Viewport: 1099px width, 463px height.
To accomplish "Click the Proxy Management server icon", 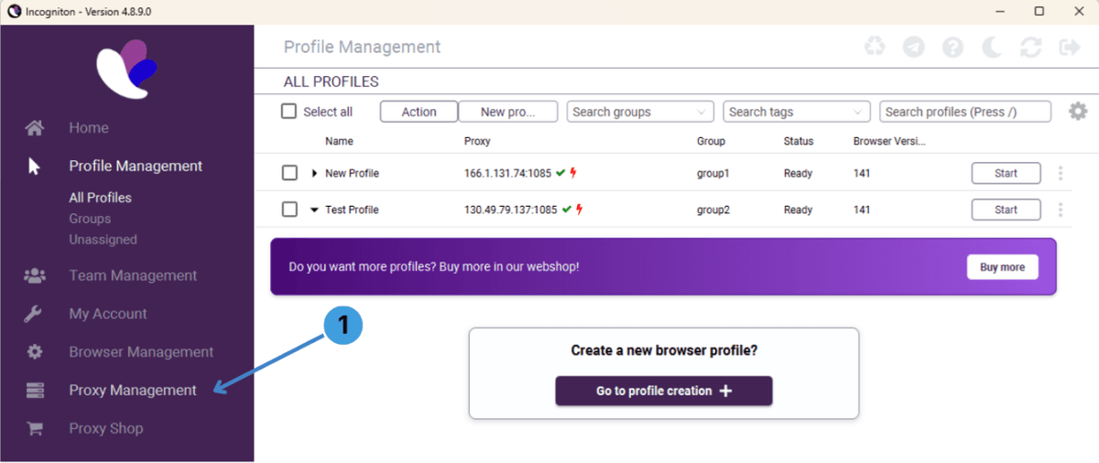I will click(x=35, y=391).
